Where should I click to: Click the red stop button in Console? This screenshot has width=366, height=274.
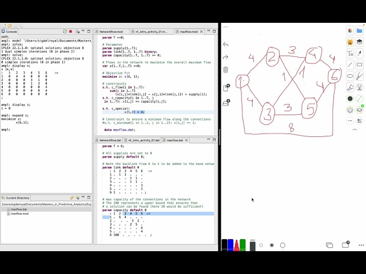click(x=71, y=31)
